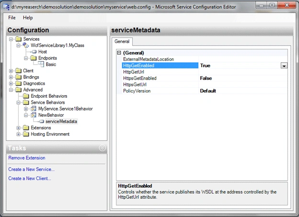Open the File menu
Screen dimensions: 299x217
coord(12,18)
